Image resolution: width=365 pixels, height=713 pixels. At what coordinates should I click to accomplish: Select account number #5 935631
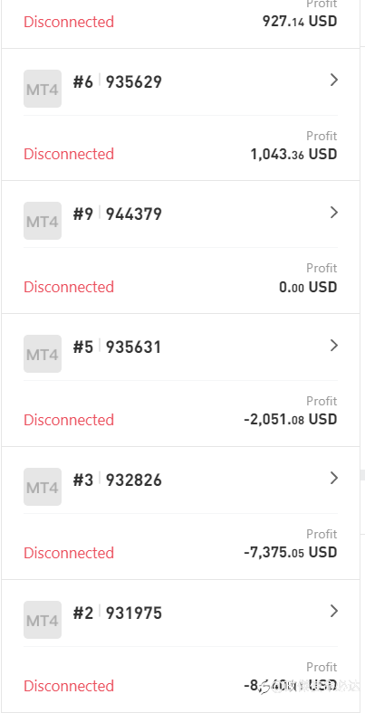click(118, 347)
